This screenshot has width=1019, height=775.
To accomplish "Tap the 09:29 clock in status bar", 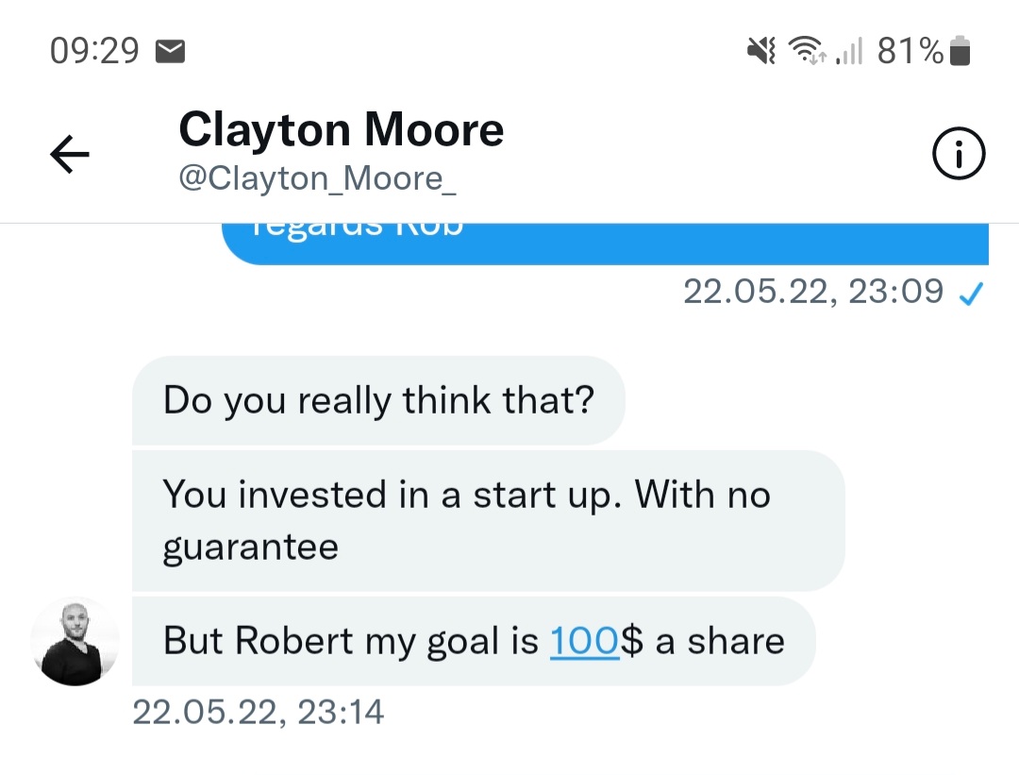I will tap(94, 51).
